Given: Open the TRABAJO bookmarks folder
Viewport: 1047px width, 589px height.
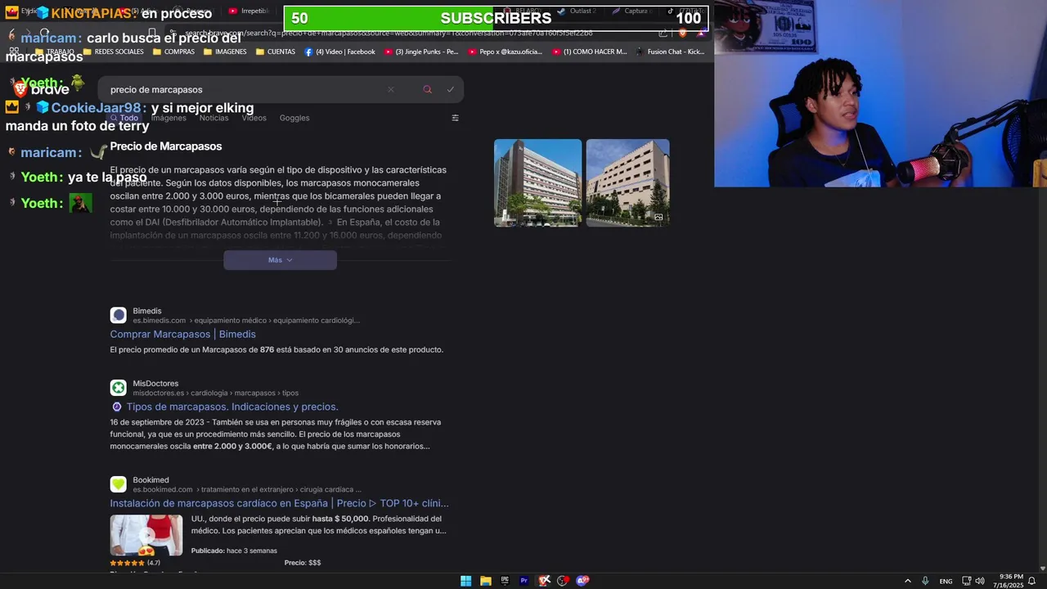Looking at the screenshot, I should (x=54, y=52).
